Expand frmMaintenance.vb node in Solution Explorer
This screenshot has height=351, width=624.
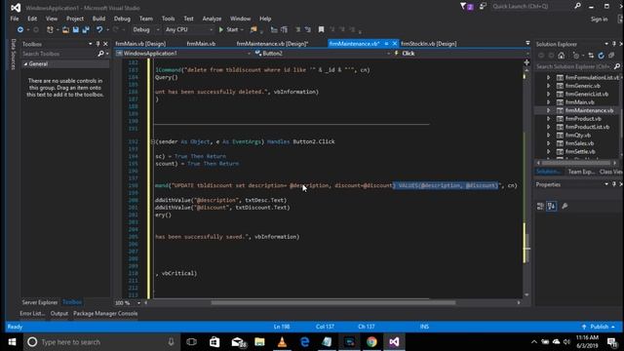(548, 110)
